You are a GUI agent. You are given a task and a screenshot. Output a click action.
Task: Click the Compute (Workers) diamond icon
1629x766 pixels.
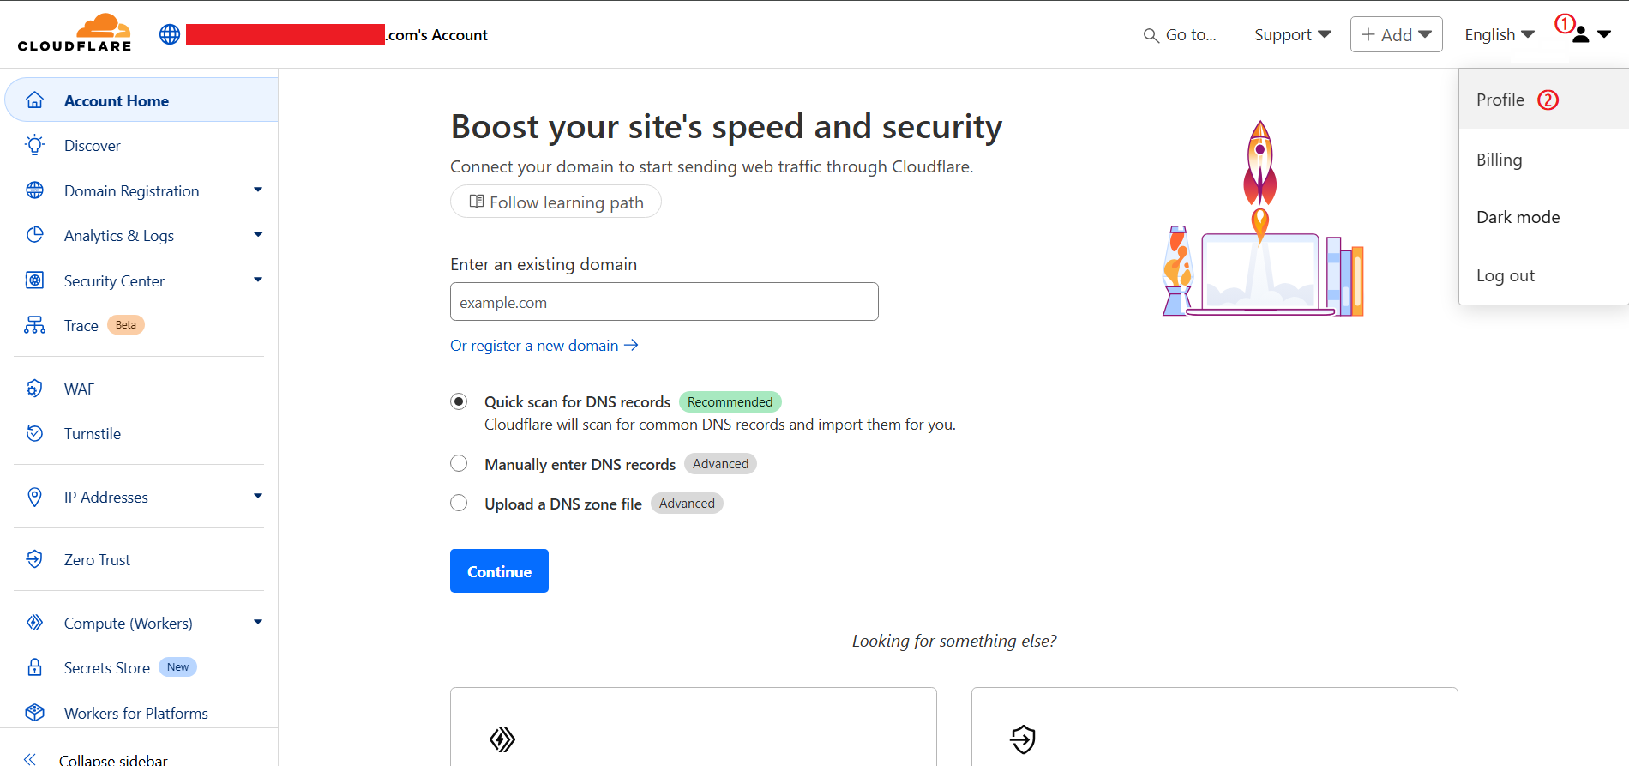(35, 623)
